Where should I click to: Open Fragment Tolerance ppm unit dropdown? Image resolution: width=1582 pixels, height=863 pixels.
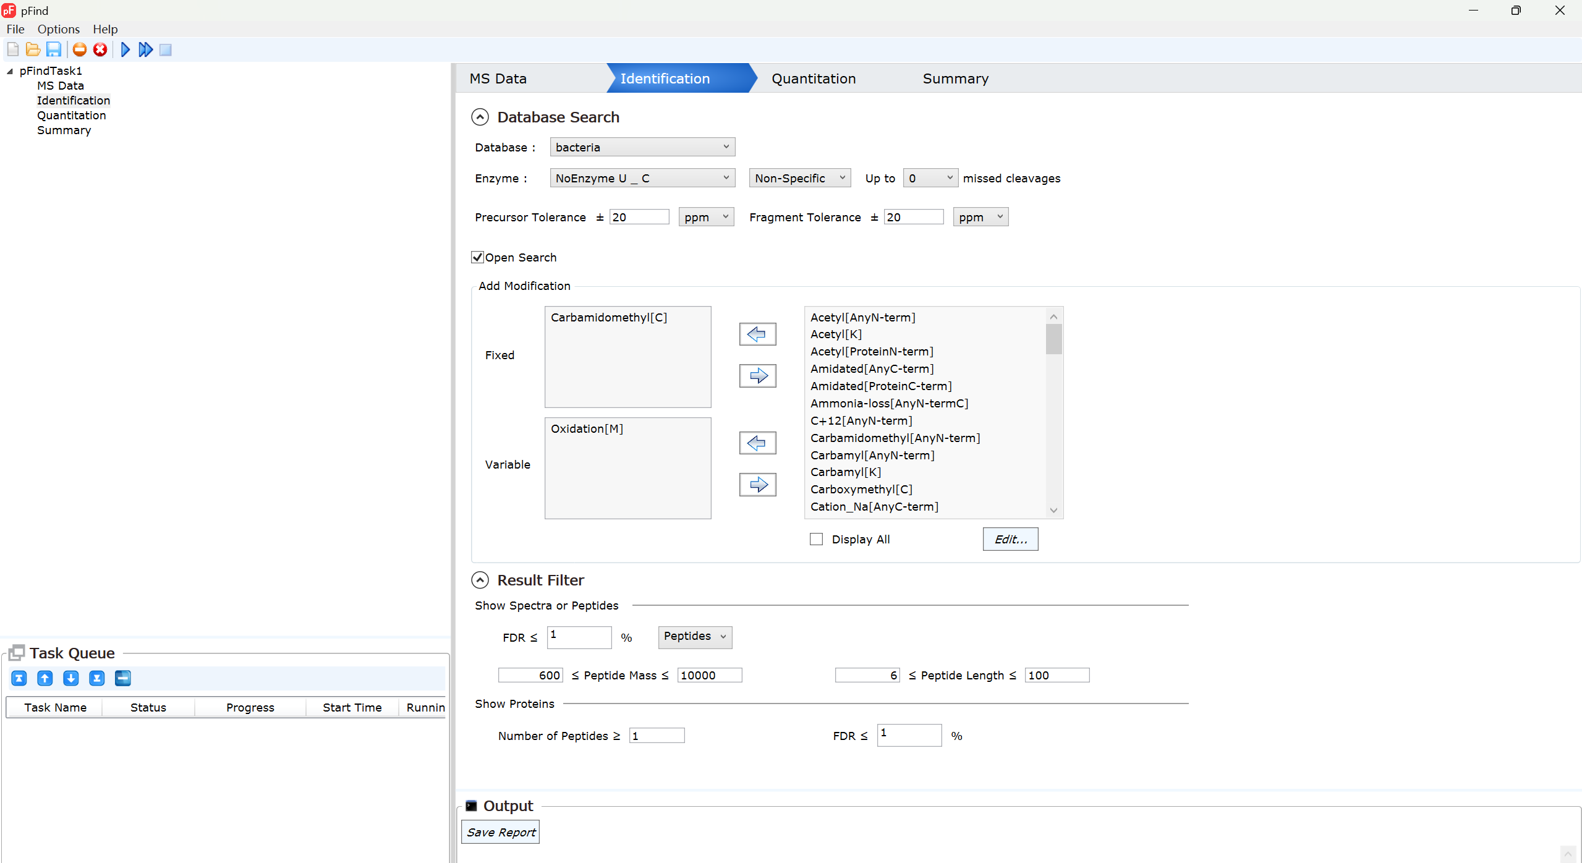point(980,217)
